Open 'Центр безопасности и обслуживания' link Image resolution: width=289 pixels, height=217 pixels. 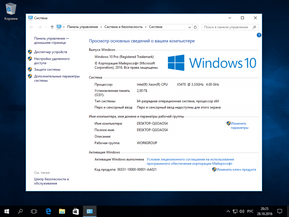[x=51, y=181]
